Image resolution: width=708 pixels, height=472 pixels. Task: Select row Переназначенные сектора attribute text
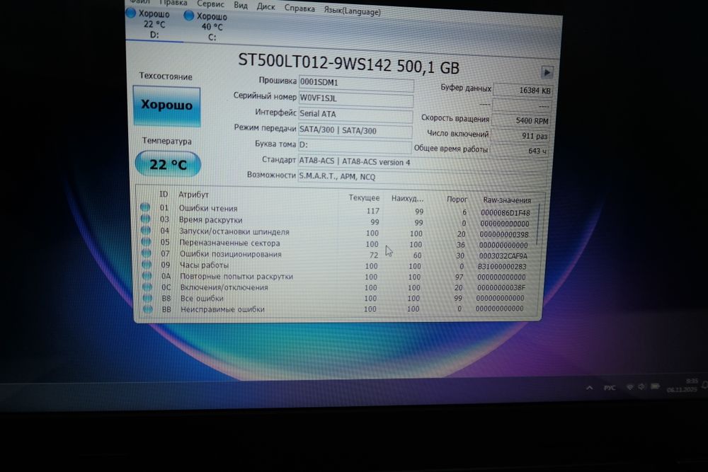point(229,243)
